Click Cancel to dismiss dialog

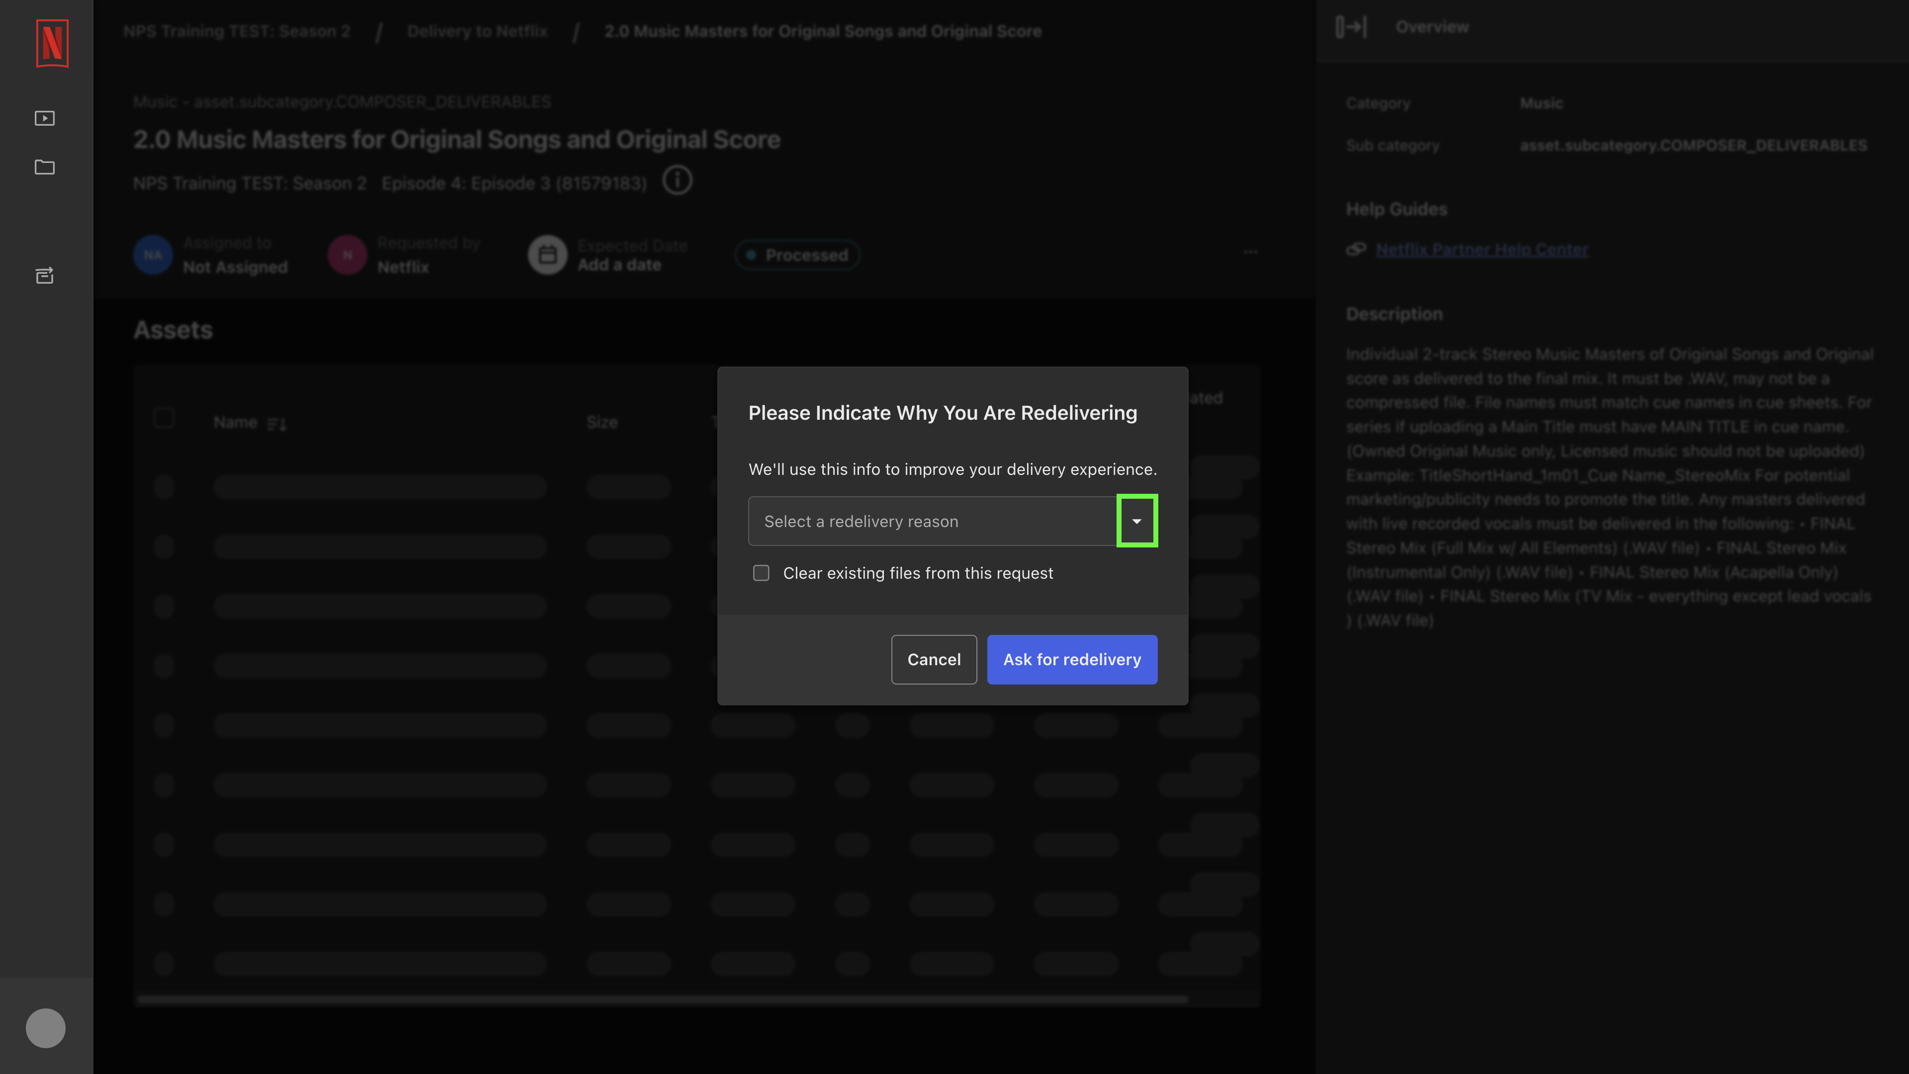[x=934, y=659]
